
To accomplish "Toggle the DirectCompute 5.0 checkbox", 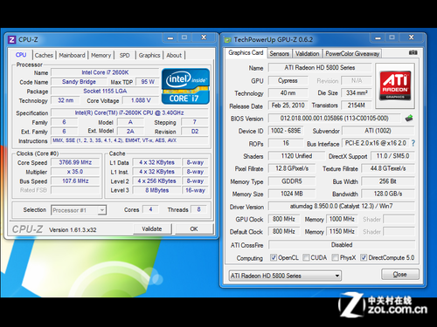I will [364, 257].
